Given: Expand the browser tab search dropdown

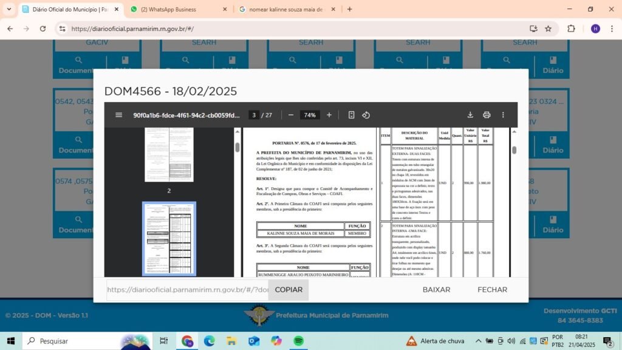Looking at the screenshot, I should click(x=9, y=9).
